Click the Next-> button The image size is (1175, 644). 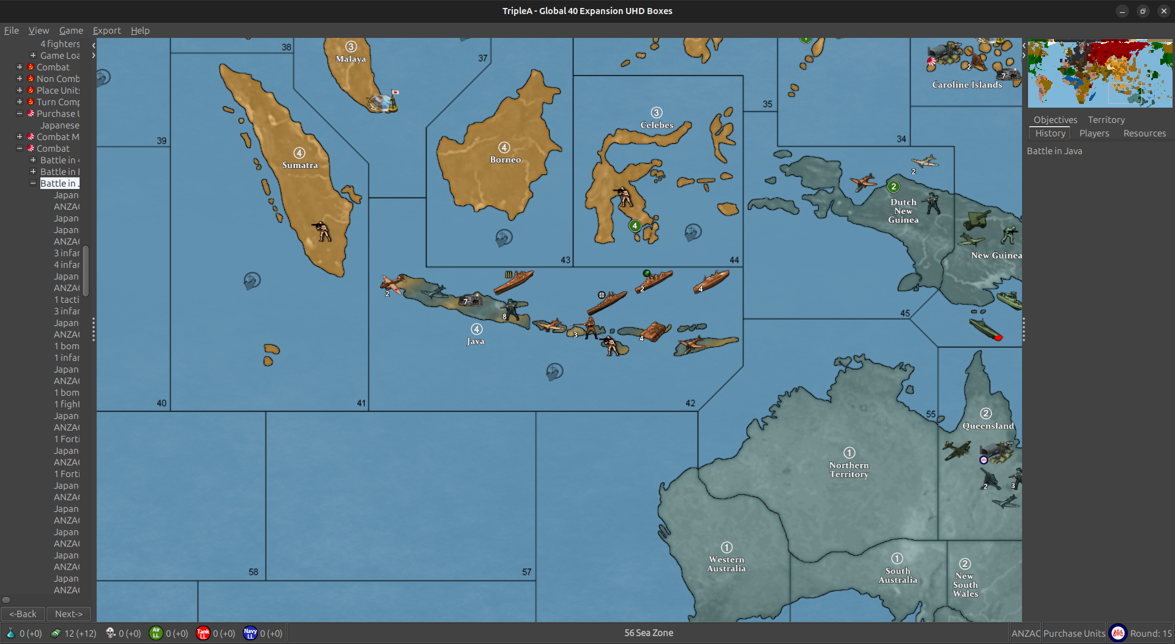[x=69, y=613]
